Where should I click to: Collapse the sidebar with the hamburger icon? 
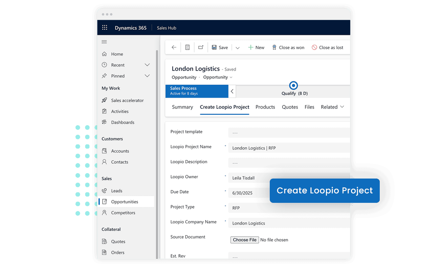tap(104, 42)
